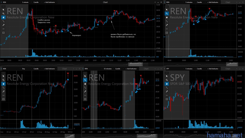Viewport: 245px width, 138px height.
Task: Choose rectangle tool in SPY chart
Action: (x=167, y=99)
